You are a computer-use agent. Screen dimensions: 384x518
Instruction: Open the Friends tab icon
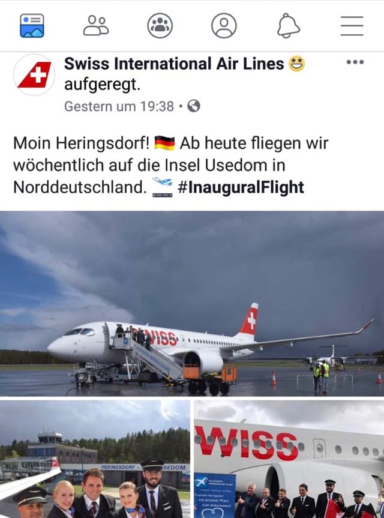[x=96, y=26]
